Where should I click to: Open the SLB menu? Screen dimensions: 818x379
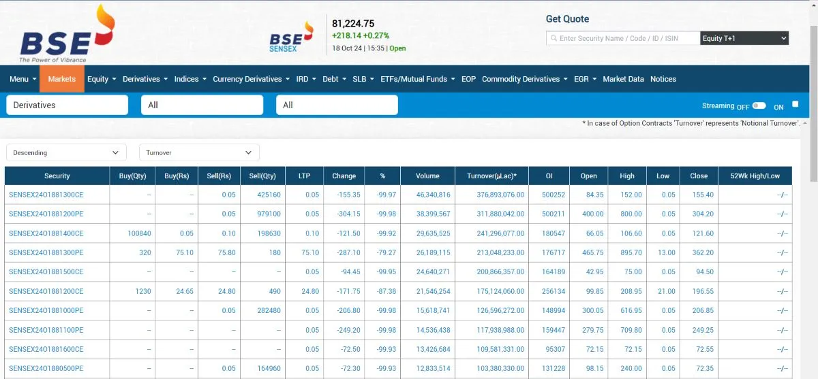363,79
